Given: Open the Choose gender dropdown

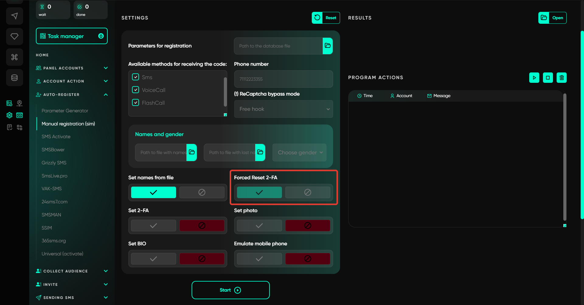Looking at the screenshot, I should click(x=299, y=152).
